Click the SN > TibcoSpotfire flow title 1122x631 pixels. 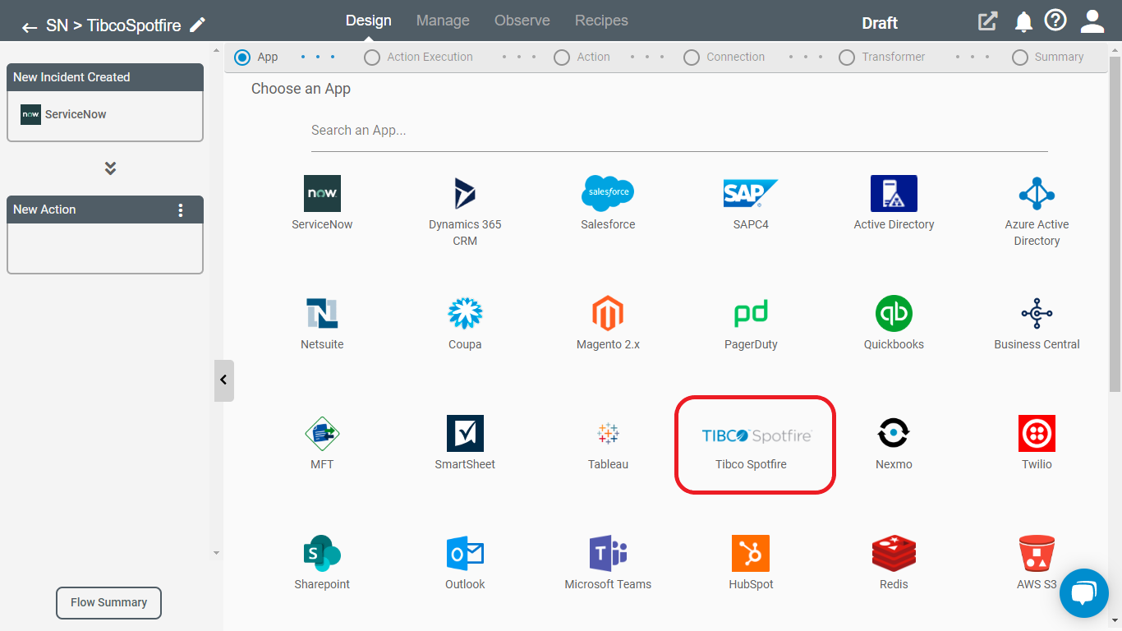coord(113,25)
